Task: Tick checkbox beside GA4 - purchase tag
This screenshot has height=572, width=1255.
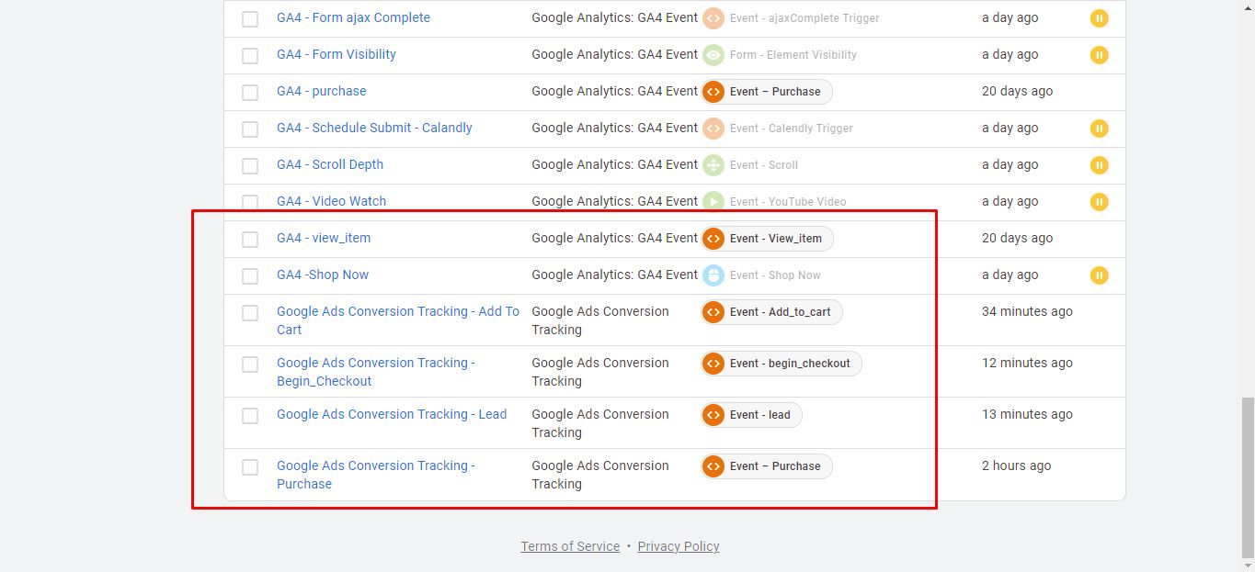Action: pyautogui.click(x=250, y=92)
